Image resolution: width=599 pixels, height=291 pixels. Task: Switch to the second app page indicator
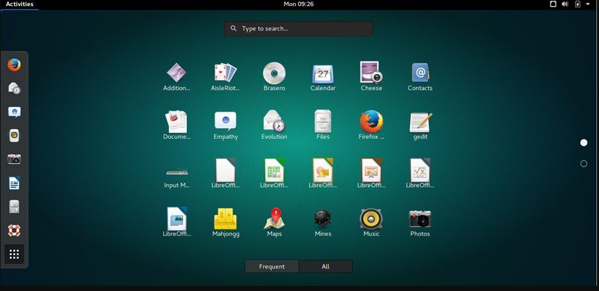[584, 163]
